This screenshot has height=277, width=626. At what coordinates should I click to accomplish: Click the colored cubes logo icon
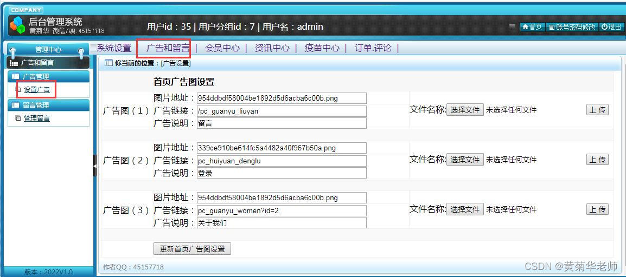pyautogui.click(x=17, y=25)
